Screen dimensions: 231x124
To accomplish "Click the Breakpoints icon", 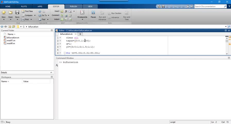I will coord(82,12).
